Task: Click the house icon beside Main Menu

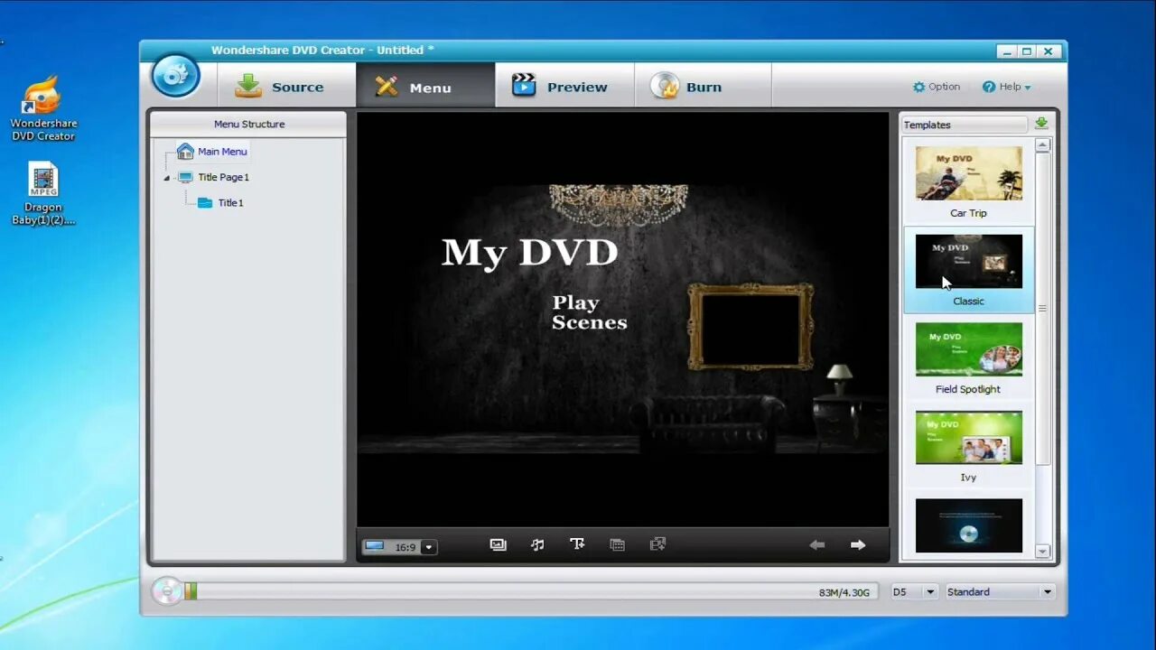Action: [x=185, y=151]
